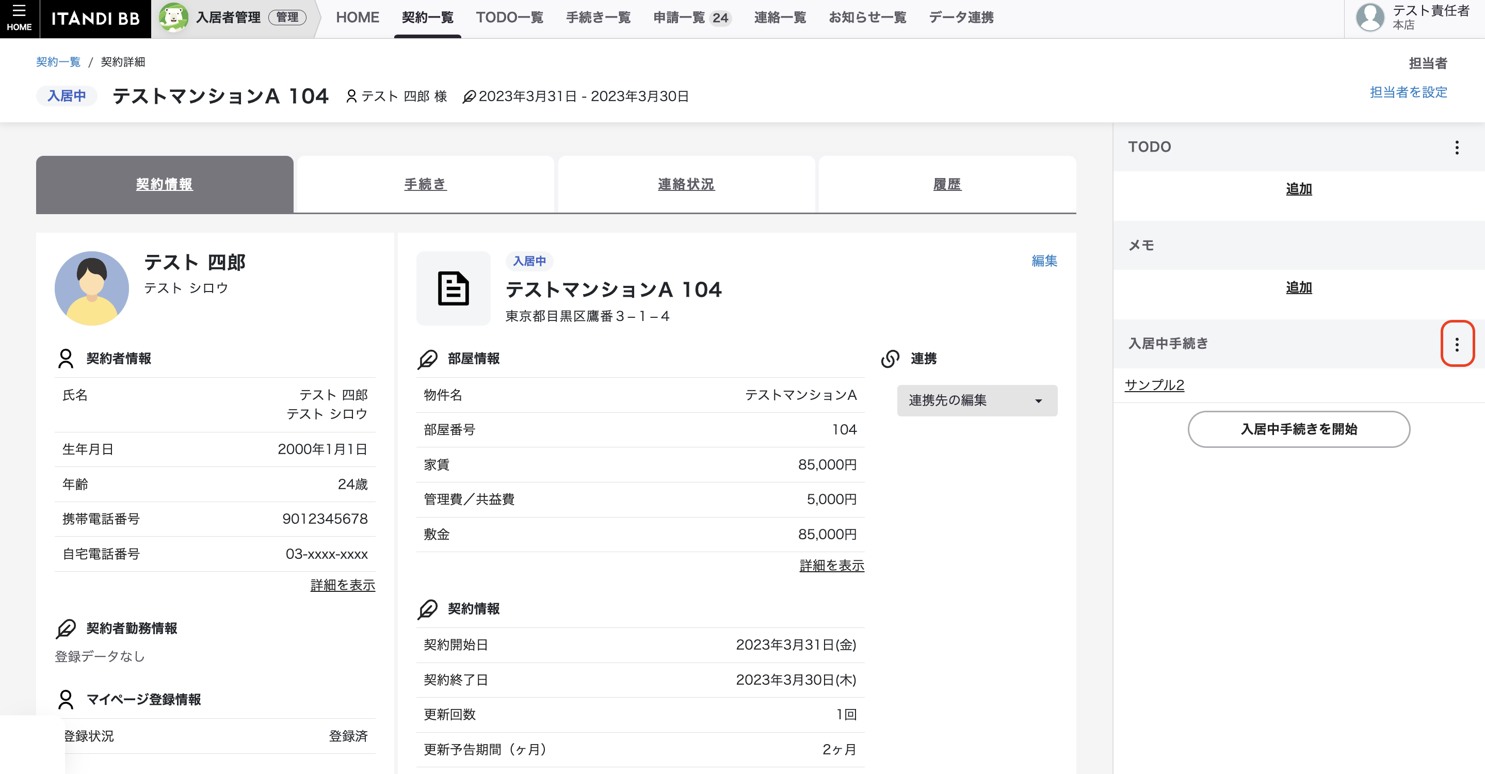This screenshot has height=774, width=1485.
Task: Click the address 東京都目黒区鷹番3-1-4
Action: click(x=587, y=316)
